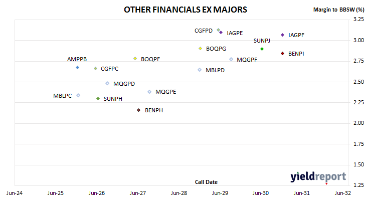
Task: Click the CGFPC data point marker
Action: (x=95, y=68)
